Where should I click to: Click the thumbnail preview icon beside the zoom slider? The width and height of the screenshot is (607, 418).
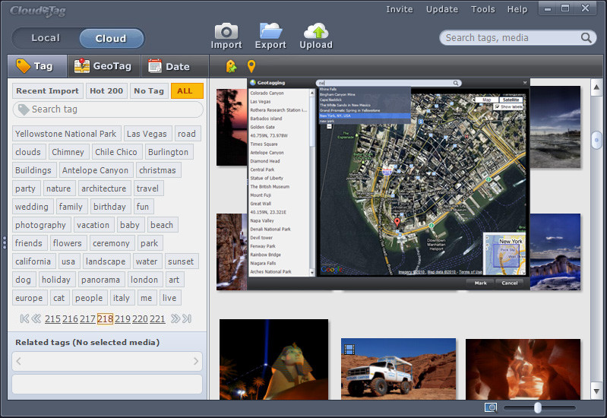click(x=491, y=407)
